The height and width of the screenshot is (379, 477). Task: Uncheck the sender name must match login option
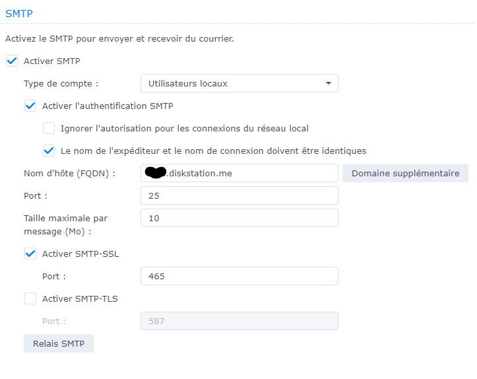coord(49,151)
